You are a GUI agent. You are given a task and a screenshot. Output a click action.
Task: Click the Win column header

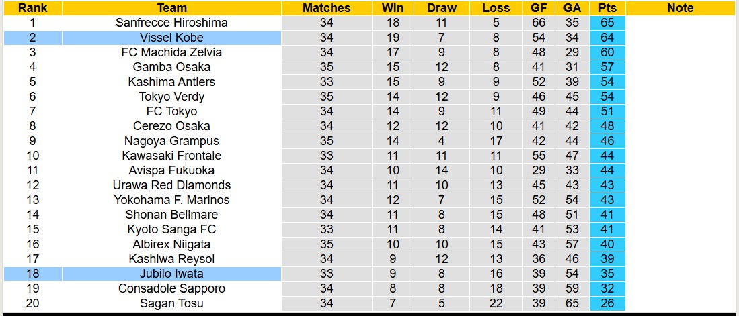coord(393,8)
